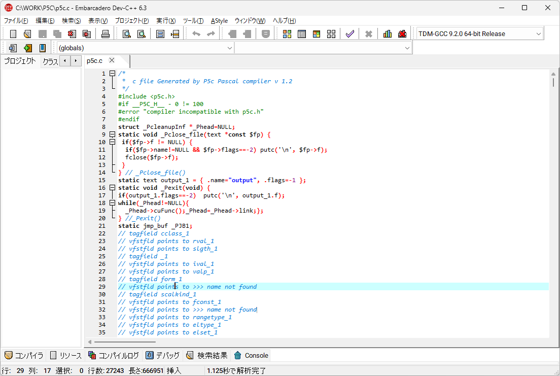Open the コンパイラ bottom tab
This screenshot has height=376, width=560.
click(23, 355)
